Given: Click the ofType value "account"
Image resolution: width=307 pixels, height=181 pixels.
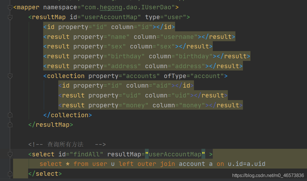Looking at the screenshot, I should 207,76.
